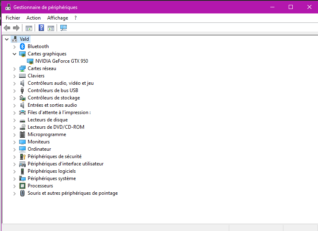
Task: Expand the Moniteurs category
Action: [14, 142]
